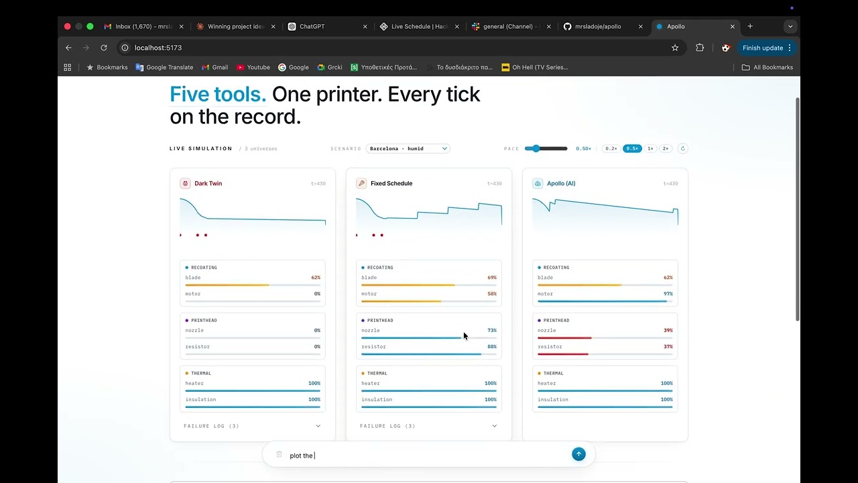
Task: Reload the localhost page
Action: coord(104,48)
